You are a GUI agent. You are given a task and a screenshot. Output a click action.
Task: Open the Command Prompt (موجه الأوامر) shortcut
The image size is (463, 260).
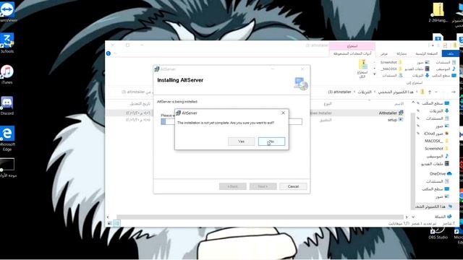coord(7,168)
